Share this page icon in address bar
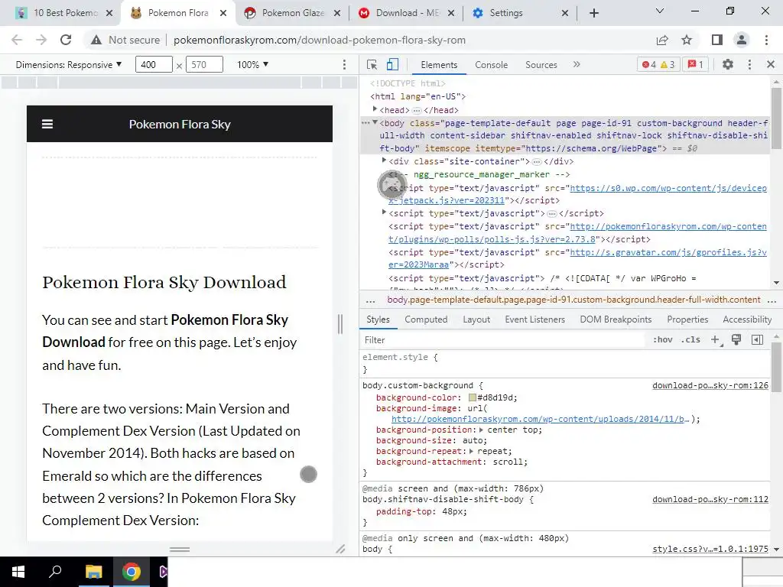783x587 pixels. tap(662, 40)
